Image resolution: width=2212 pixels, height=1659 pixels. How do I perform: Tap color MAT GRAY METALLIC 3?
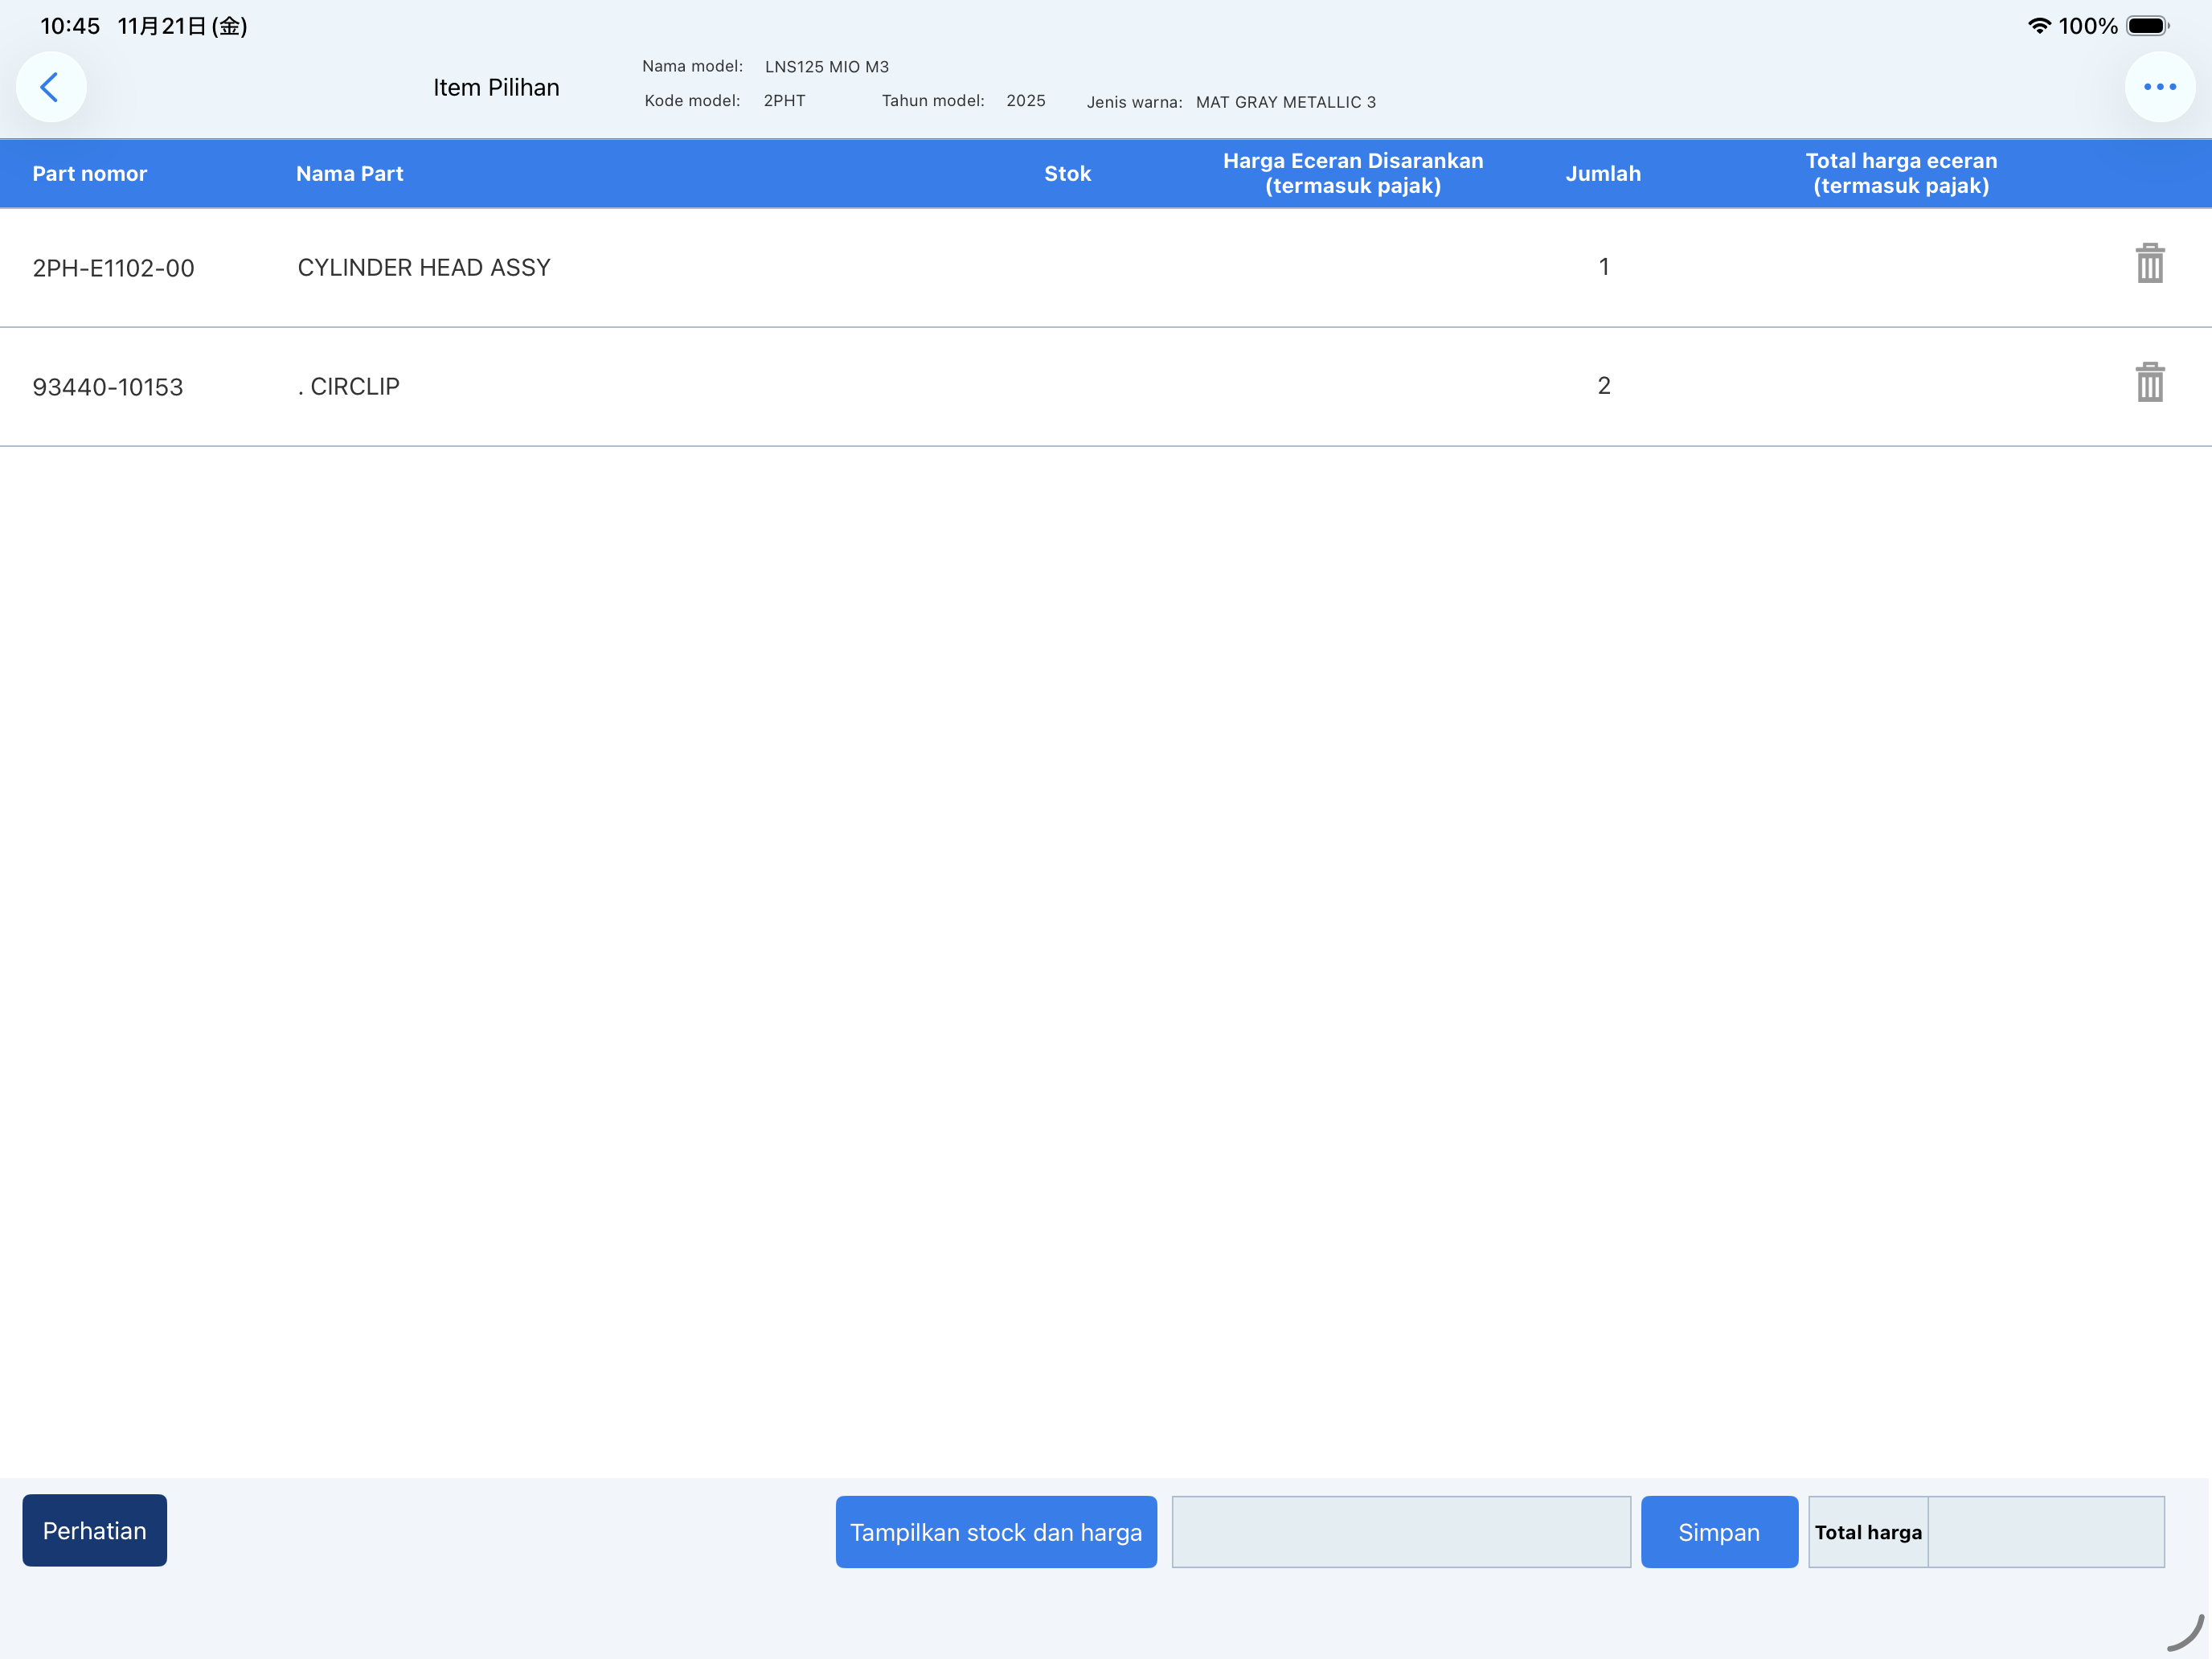point(1286,102)
